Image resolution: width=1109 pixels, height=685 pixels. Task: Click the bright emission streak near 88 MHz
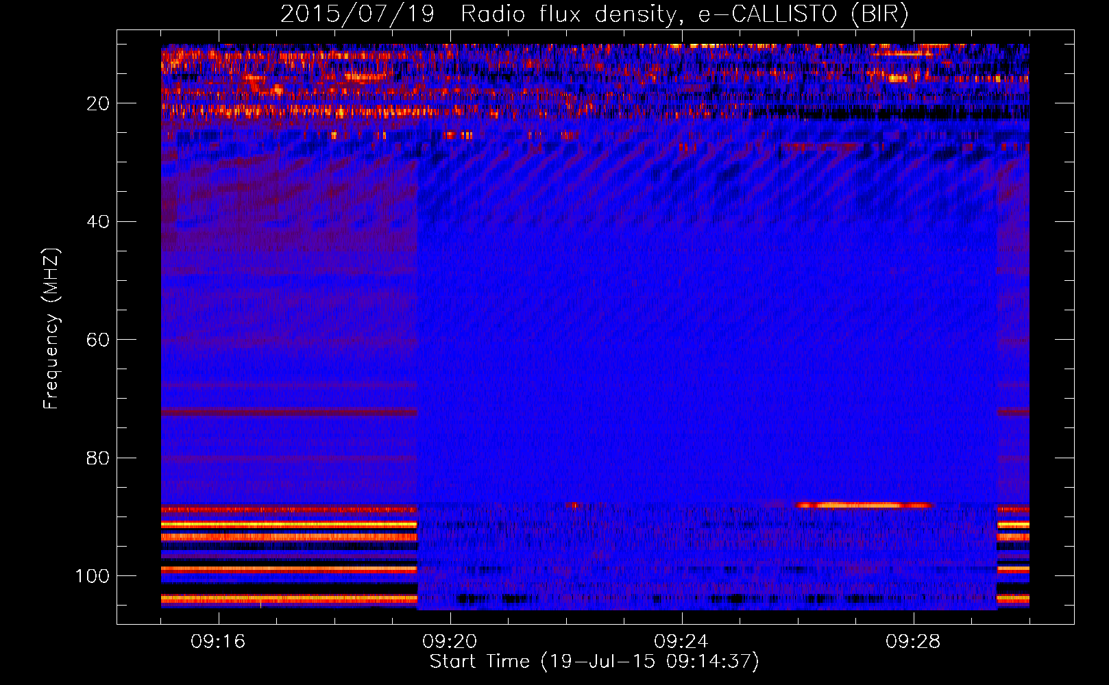point(864,506)
